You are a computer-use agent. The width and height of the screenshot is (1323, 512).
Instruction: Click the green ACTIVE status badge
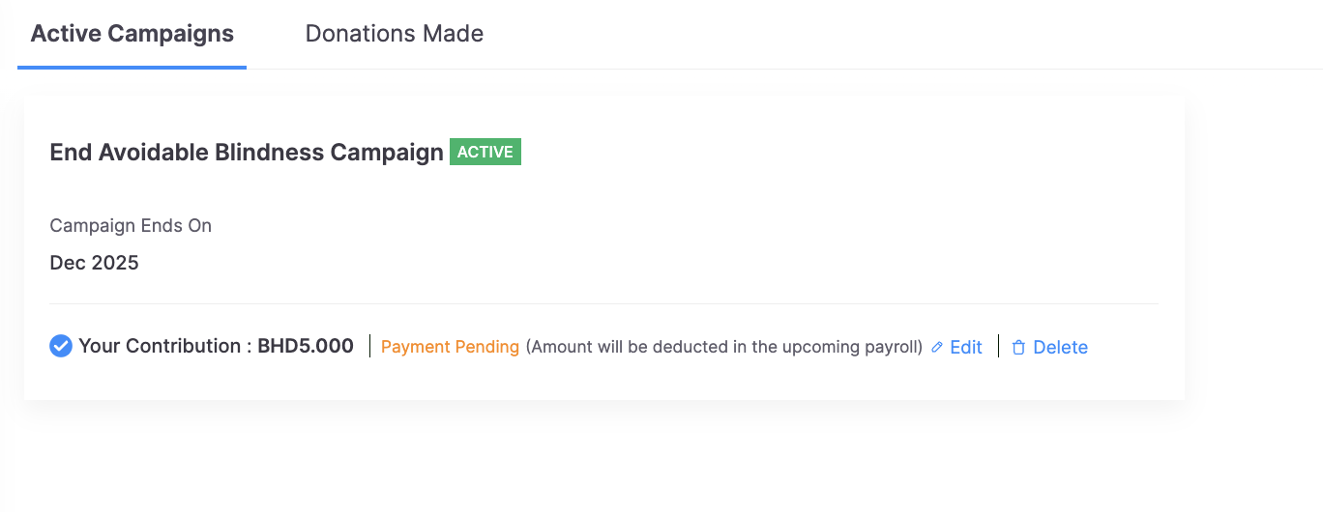tap(485, 153)
